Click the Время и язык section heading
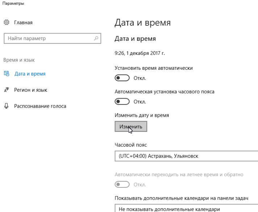Image resolution: width=258 pixels, height=212 pixels. (x=19, y=60)
